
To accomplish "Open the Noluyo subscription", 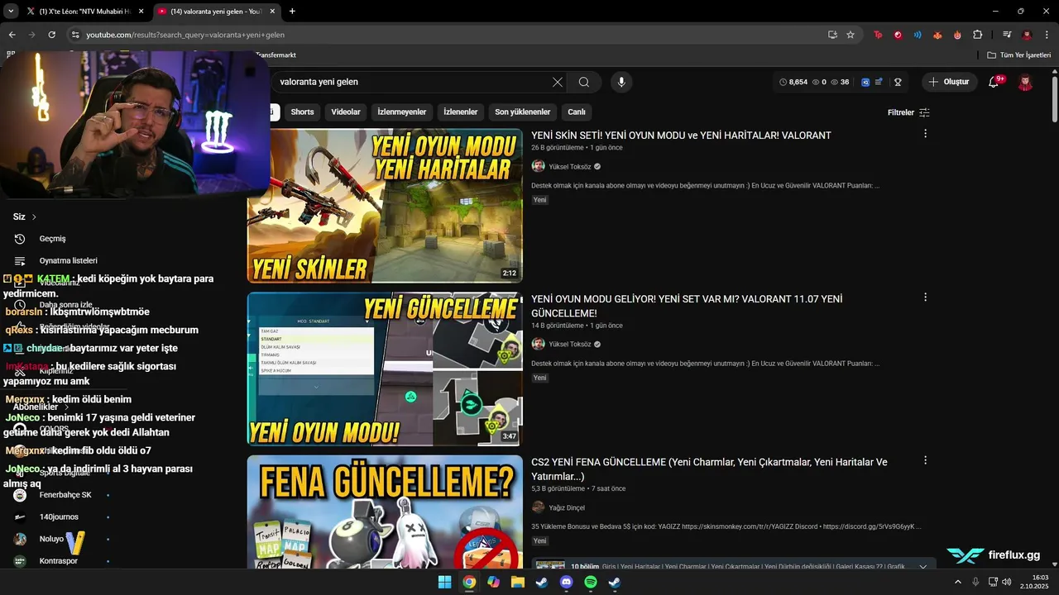I will coord(51,539).
